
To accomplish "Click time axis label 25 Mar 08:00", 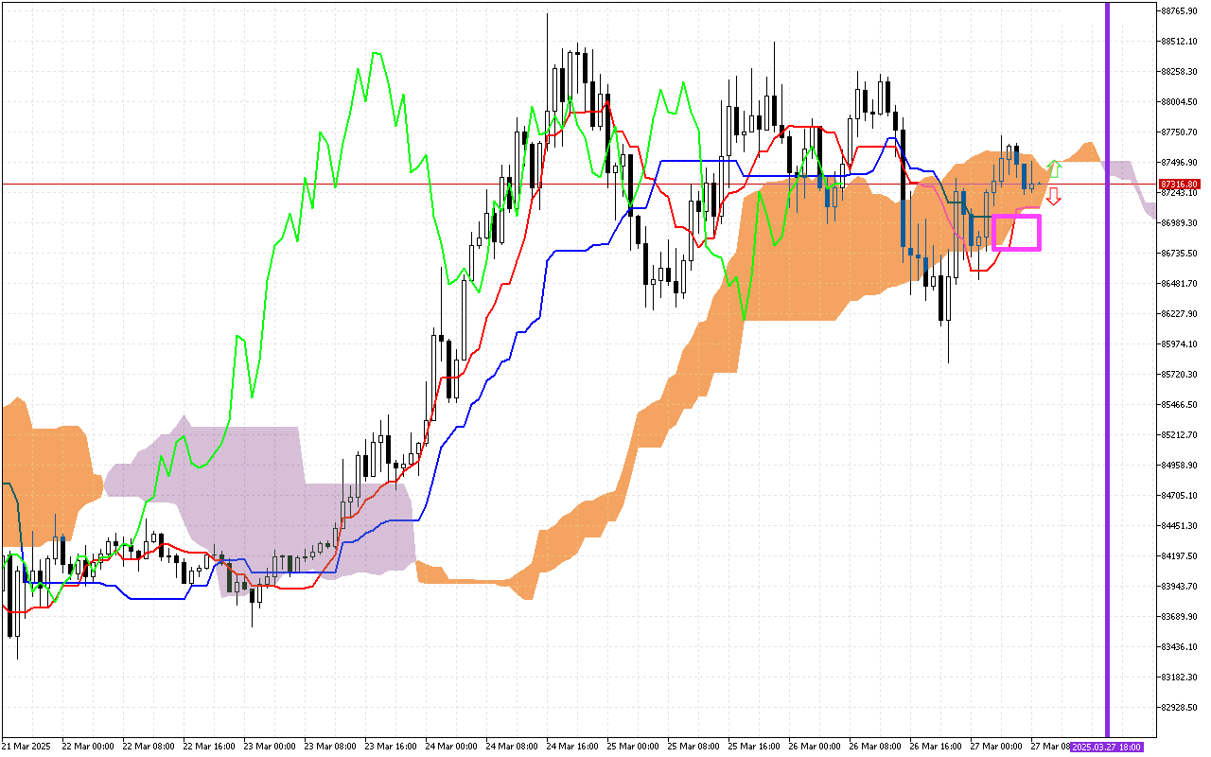I will (x=694, y=747).
